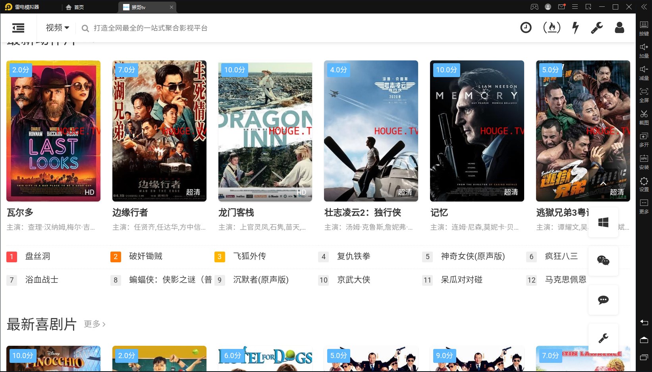Click 截图 screenshot scissors tool

(644, 117)
